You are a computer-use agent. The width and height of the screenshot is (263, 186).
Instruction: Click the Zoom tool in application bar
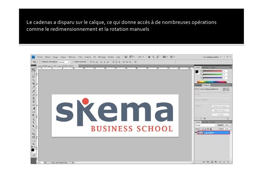(x=153, y=57)
